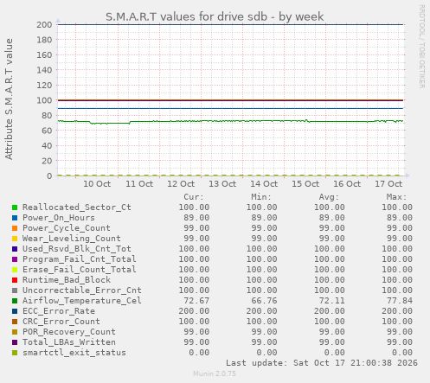Click the Last update timestamp text
Image resolution: width=430 pixels, height=383 pixels.
coord(322,363)
